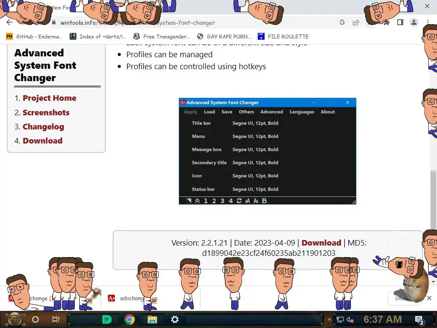
Task: Switch to Chrome on the taskbar
Action: 130,319
